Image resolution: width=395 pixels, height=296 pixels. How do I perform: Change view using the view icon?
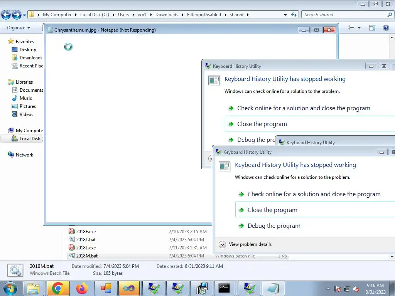click(351, 28)
